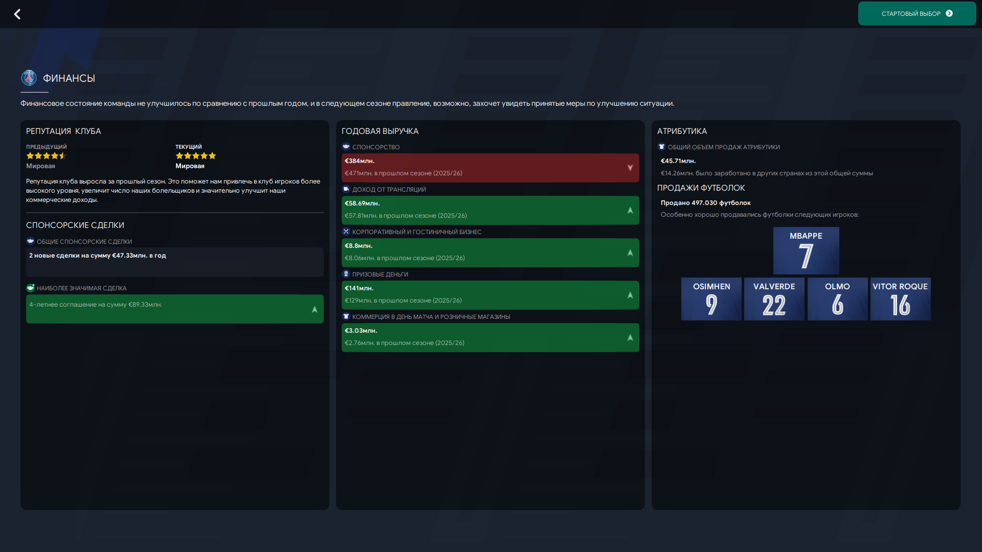Click the АТРИБУТИКА heading
This screenshot has width=982, height=552.
682,131
